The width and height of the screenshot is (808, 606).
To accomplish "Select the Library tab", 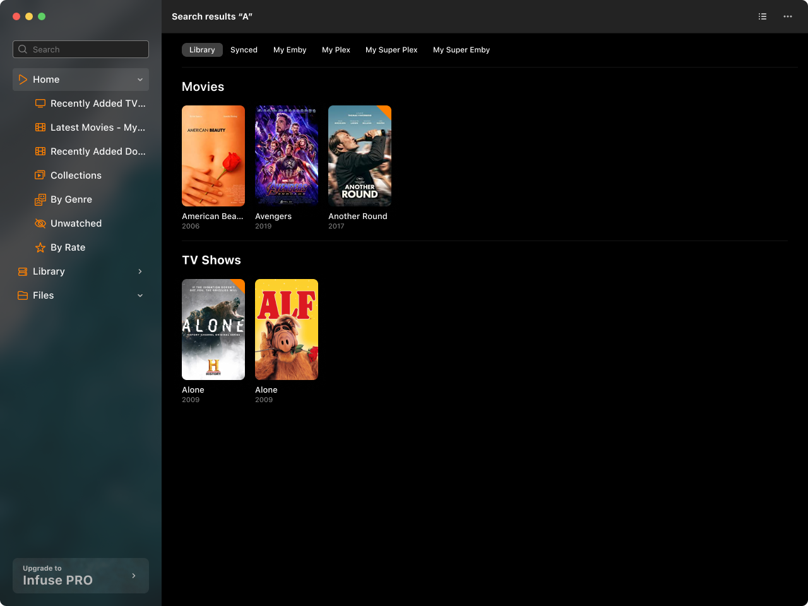I will click(x=202, y=50).
